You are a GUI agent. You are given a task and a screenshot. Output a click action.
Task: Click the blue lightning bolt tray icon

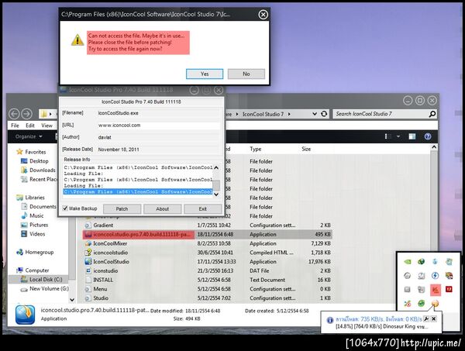click(435, 275)
